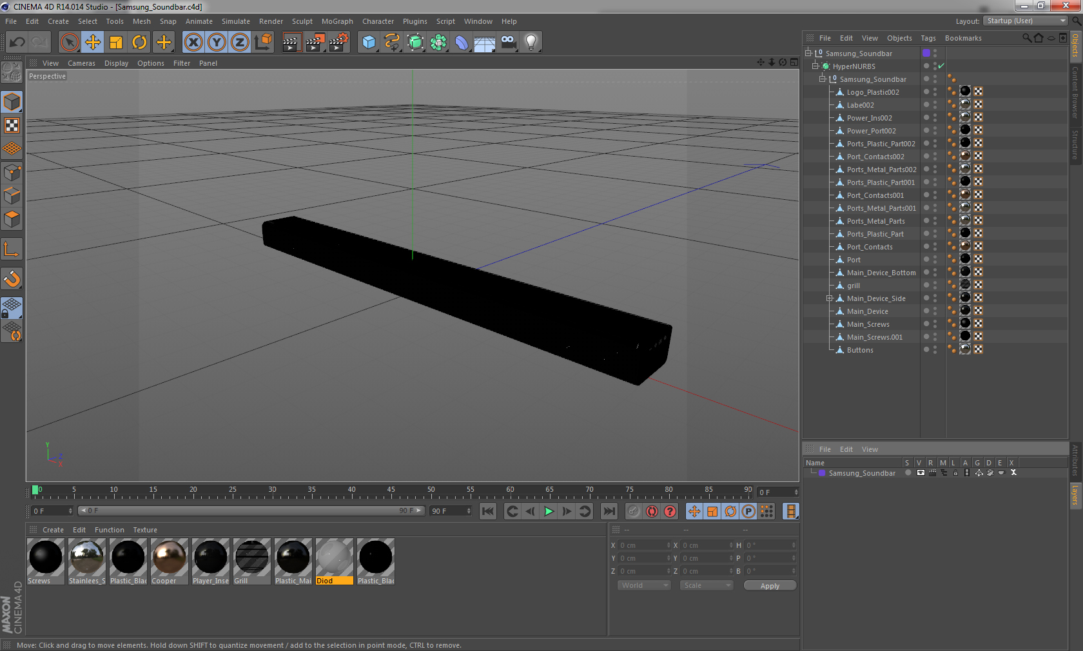Open the Scale mode dropdown
Image resolution: width=1083 pixels, height=651 pixels.
[x=707, y=585]
